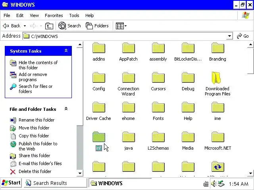
Task: Click the folder with sync arrows icon
Action: [x=218, y=167]
